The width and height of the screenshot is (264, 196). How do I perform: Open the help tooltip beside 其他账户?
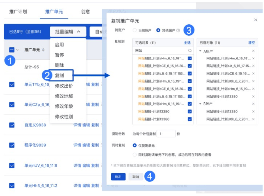click(x=178, y=30)
